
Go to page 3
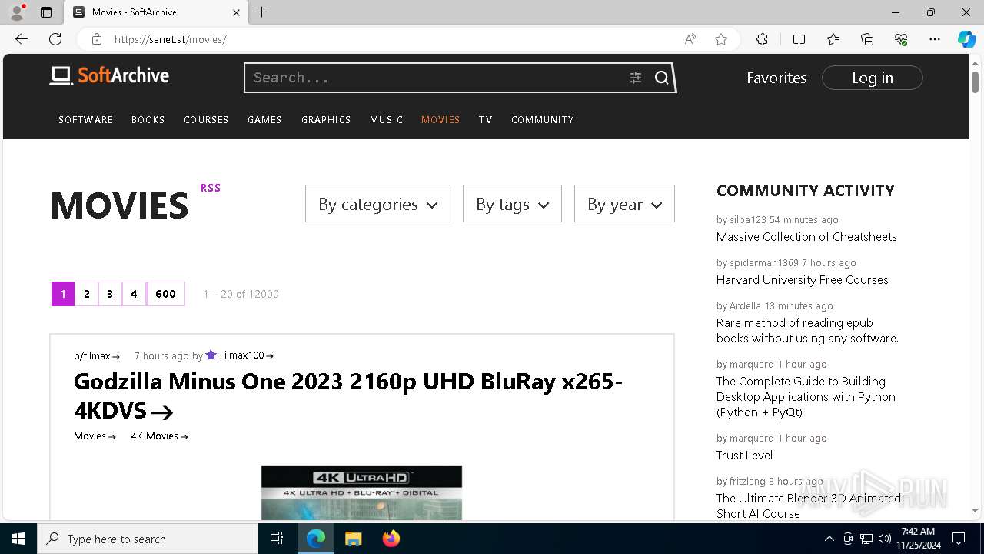pyautogui.click(x=110, y=294)
